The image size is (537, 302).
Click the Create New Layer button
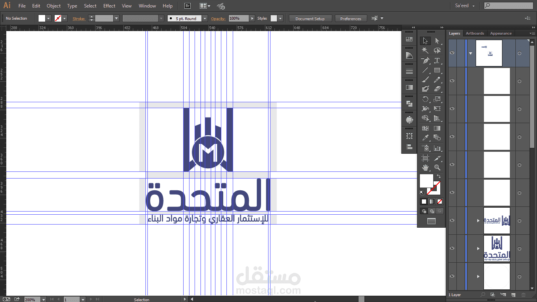tap(513, 295)
